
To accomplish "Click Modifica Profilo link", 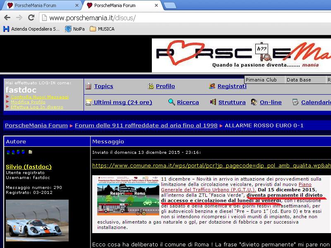I will pyautogui.click(x=28, y=102).
